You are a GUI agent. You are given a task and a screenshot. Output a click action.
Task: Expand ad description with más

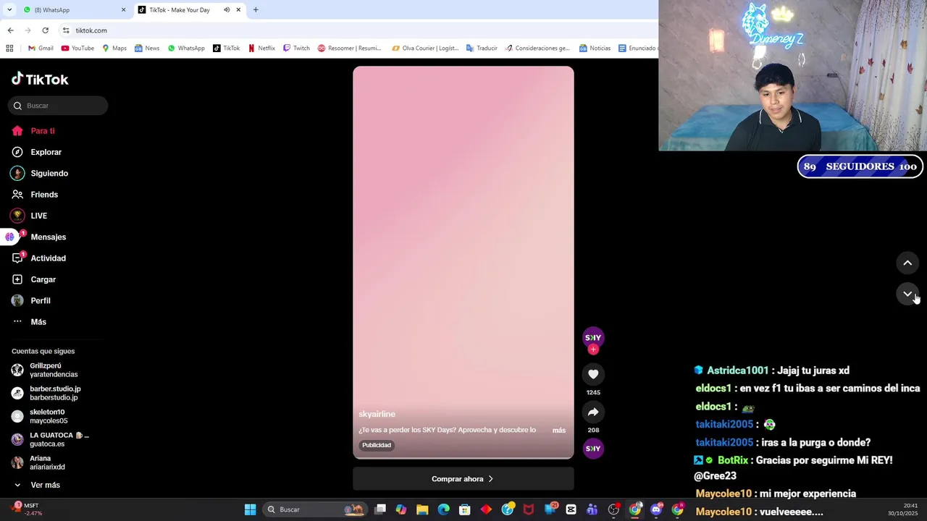click(x=559, y=431)
